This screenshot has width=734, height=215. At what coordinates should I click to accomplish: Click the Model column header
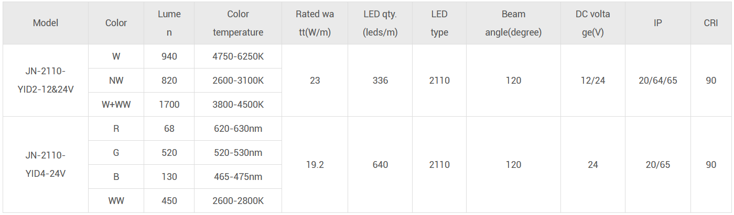pyautogui.click(x=46, y=23)
